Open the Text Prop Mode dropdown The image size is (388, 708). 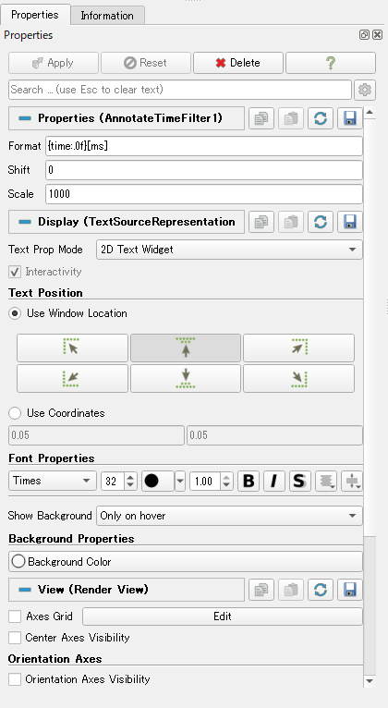tap(229, 250)
